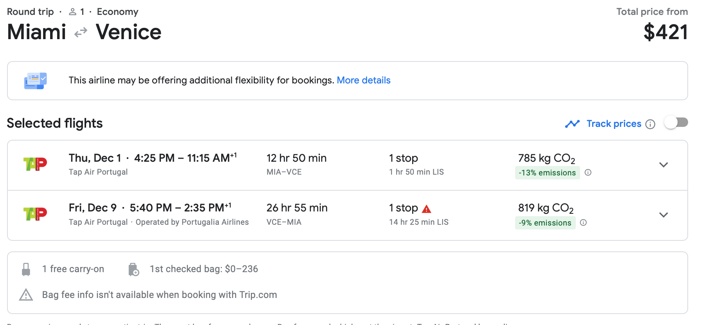Viewport: 703px width, 325px height.
Task: Click the bag fee warning triangle icon
Action: coord(26,295)
